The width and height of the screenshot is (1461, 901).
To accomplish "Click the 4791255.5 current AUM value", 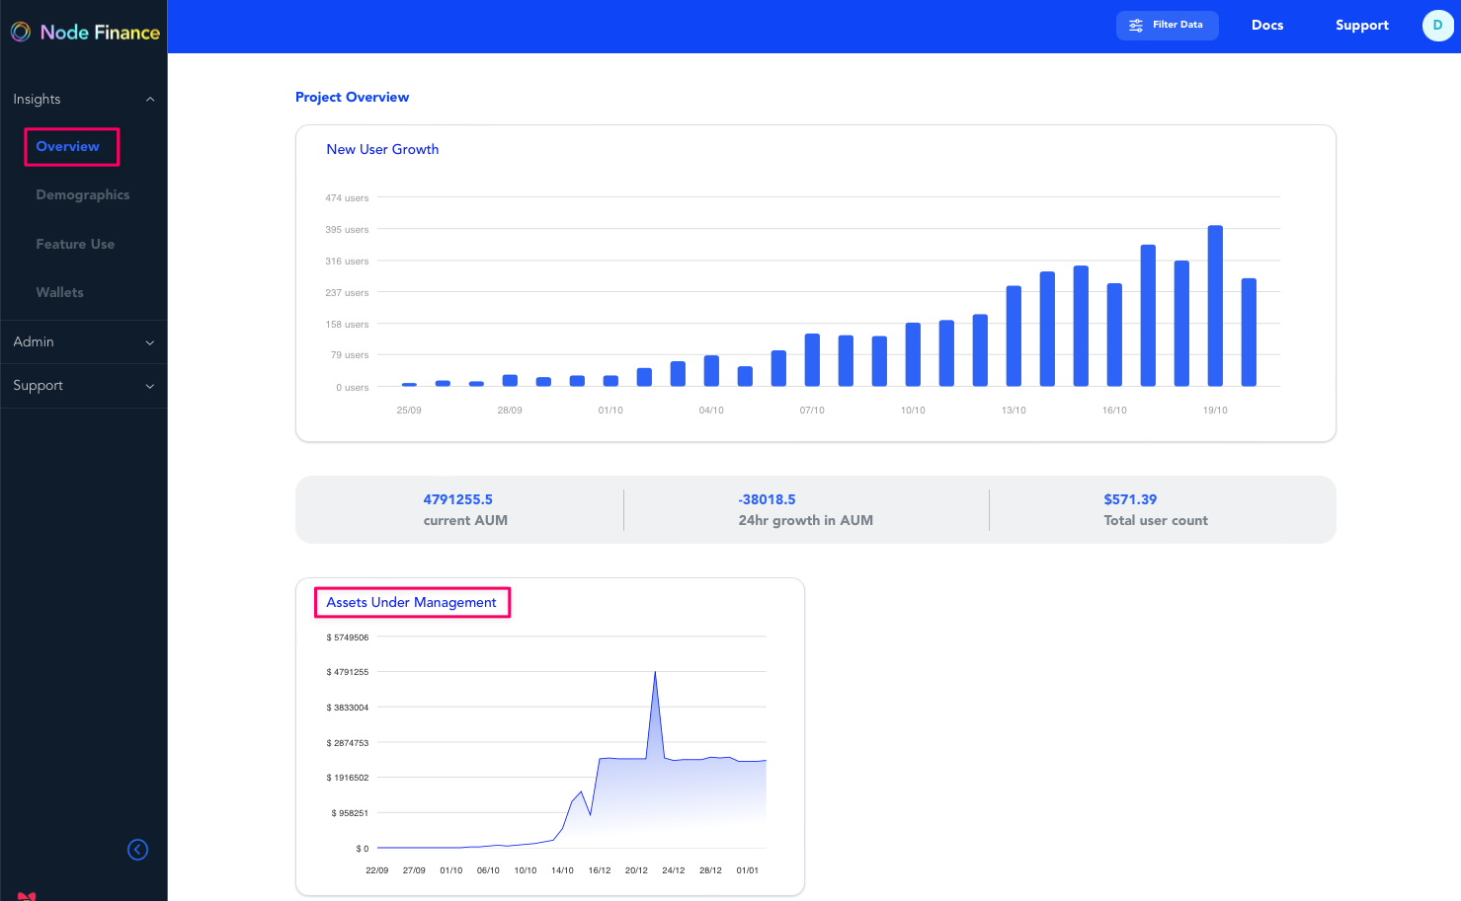I will point(458,499).
